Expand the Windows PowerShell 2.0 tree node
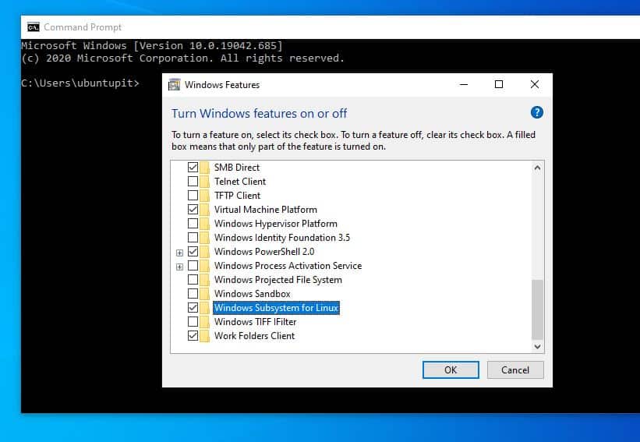 click(180, 252)
